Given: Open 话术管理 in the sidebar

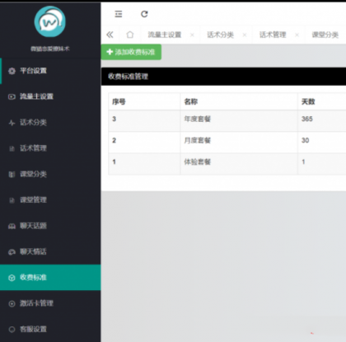Looking at the screenshot, I should (x=50, y=148).
